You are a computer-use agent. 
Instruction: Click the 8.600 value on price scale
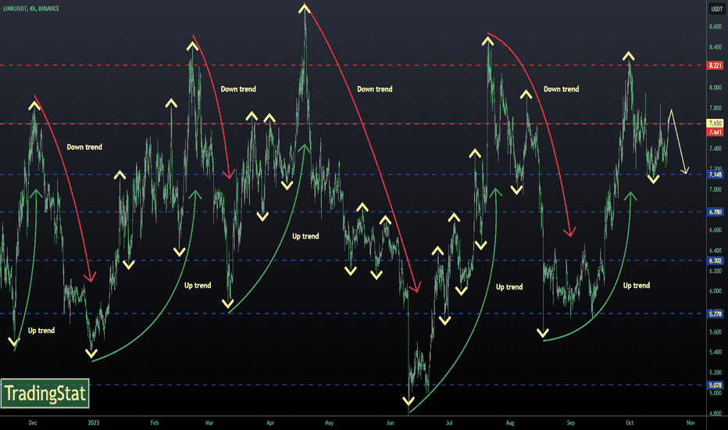716,27
